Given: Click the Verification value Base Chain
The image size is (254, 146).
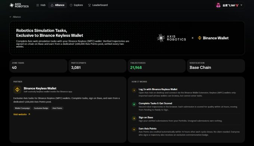Looking at the screenshot, I should click(200, 67).
